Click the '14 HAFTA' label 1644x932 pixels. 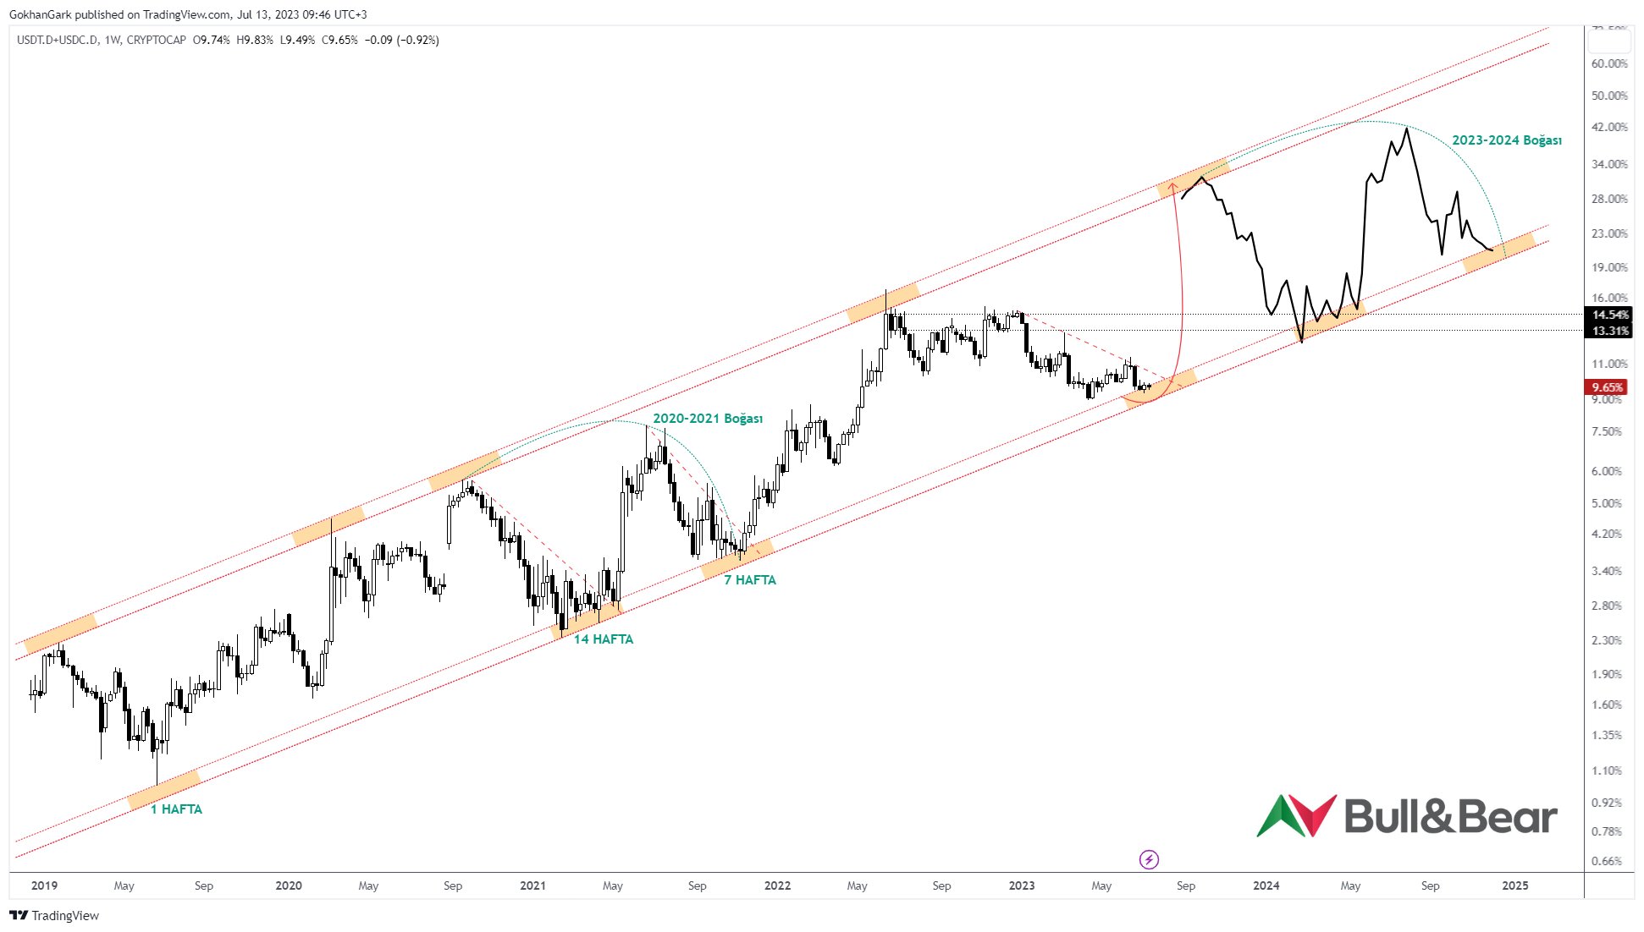point(603,639)
